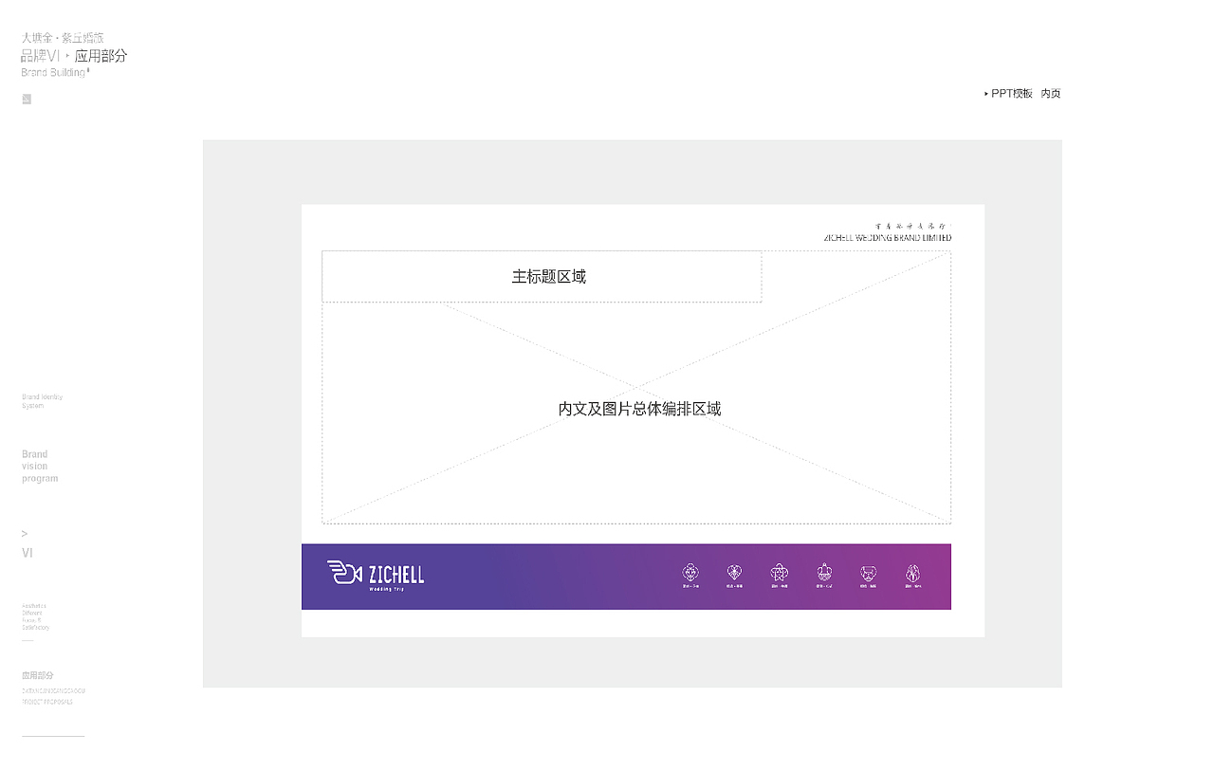Click the star flower emblem icon
This screenshot has height=771, width=1214.
780,573
